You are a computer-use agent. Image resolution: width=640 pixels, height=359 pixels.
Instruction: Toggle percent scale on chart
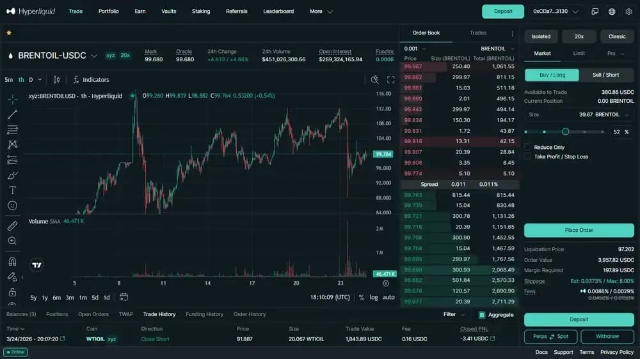click(361, 298)
